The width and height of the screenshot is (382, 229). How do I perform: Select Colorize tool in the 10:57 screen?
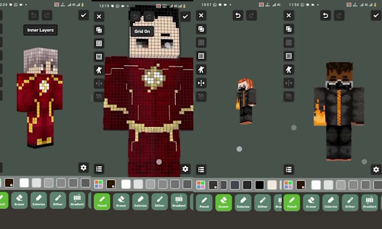243,203
